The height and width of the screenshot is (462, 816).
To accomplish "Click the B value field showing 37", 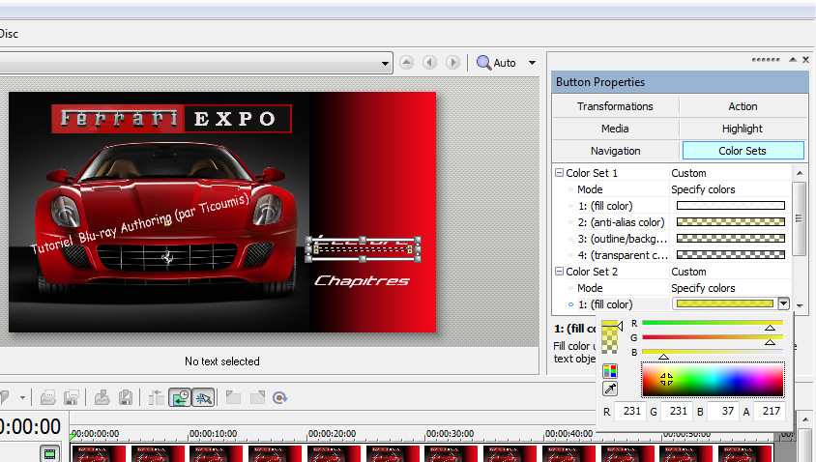I will tap(723, 411).
